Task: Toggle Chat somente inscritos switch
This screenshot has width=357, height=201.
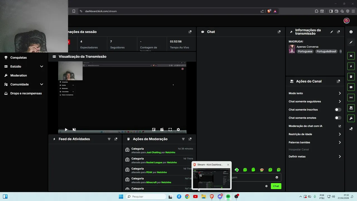Action: point(338,110)
